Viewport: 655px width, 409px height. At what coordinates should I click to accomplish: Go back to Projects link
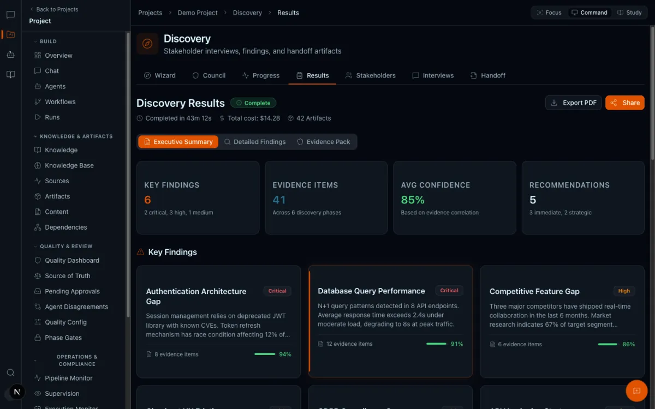[x=53, y=9]
